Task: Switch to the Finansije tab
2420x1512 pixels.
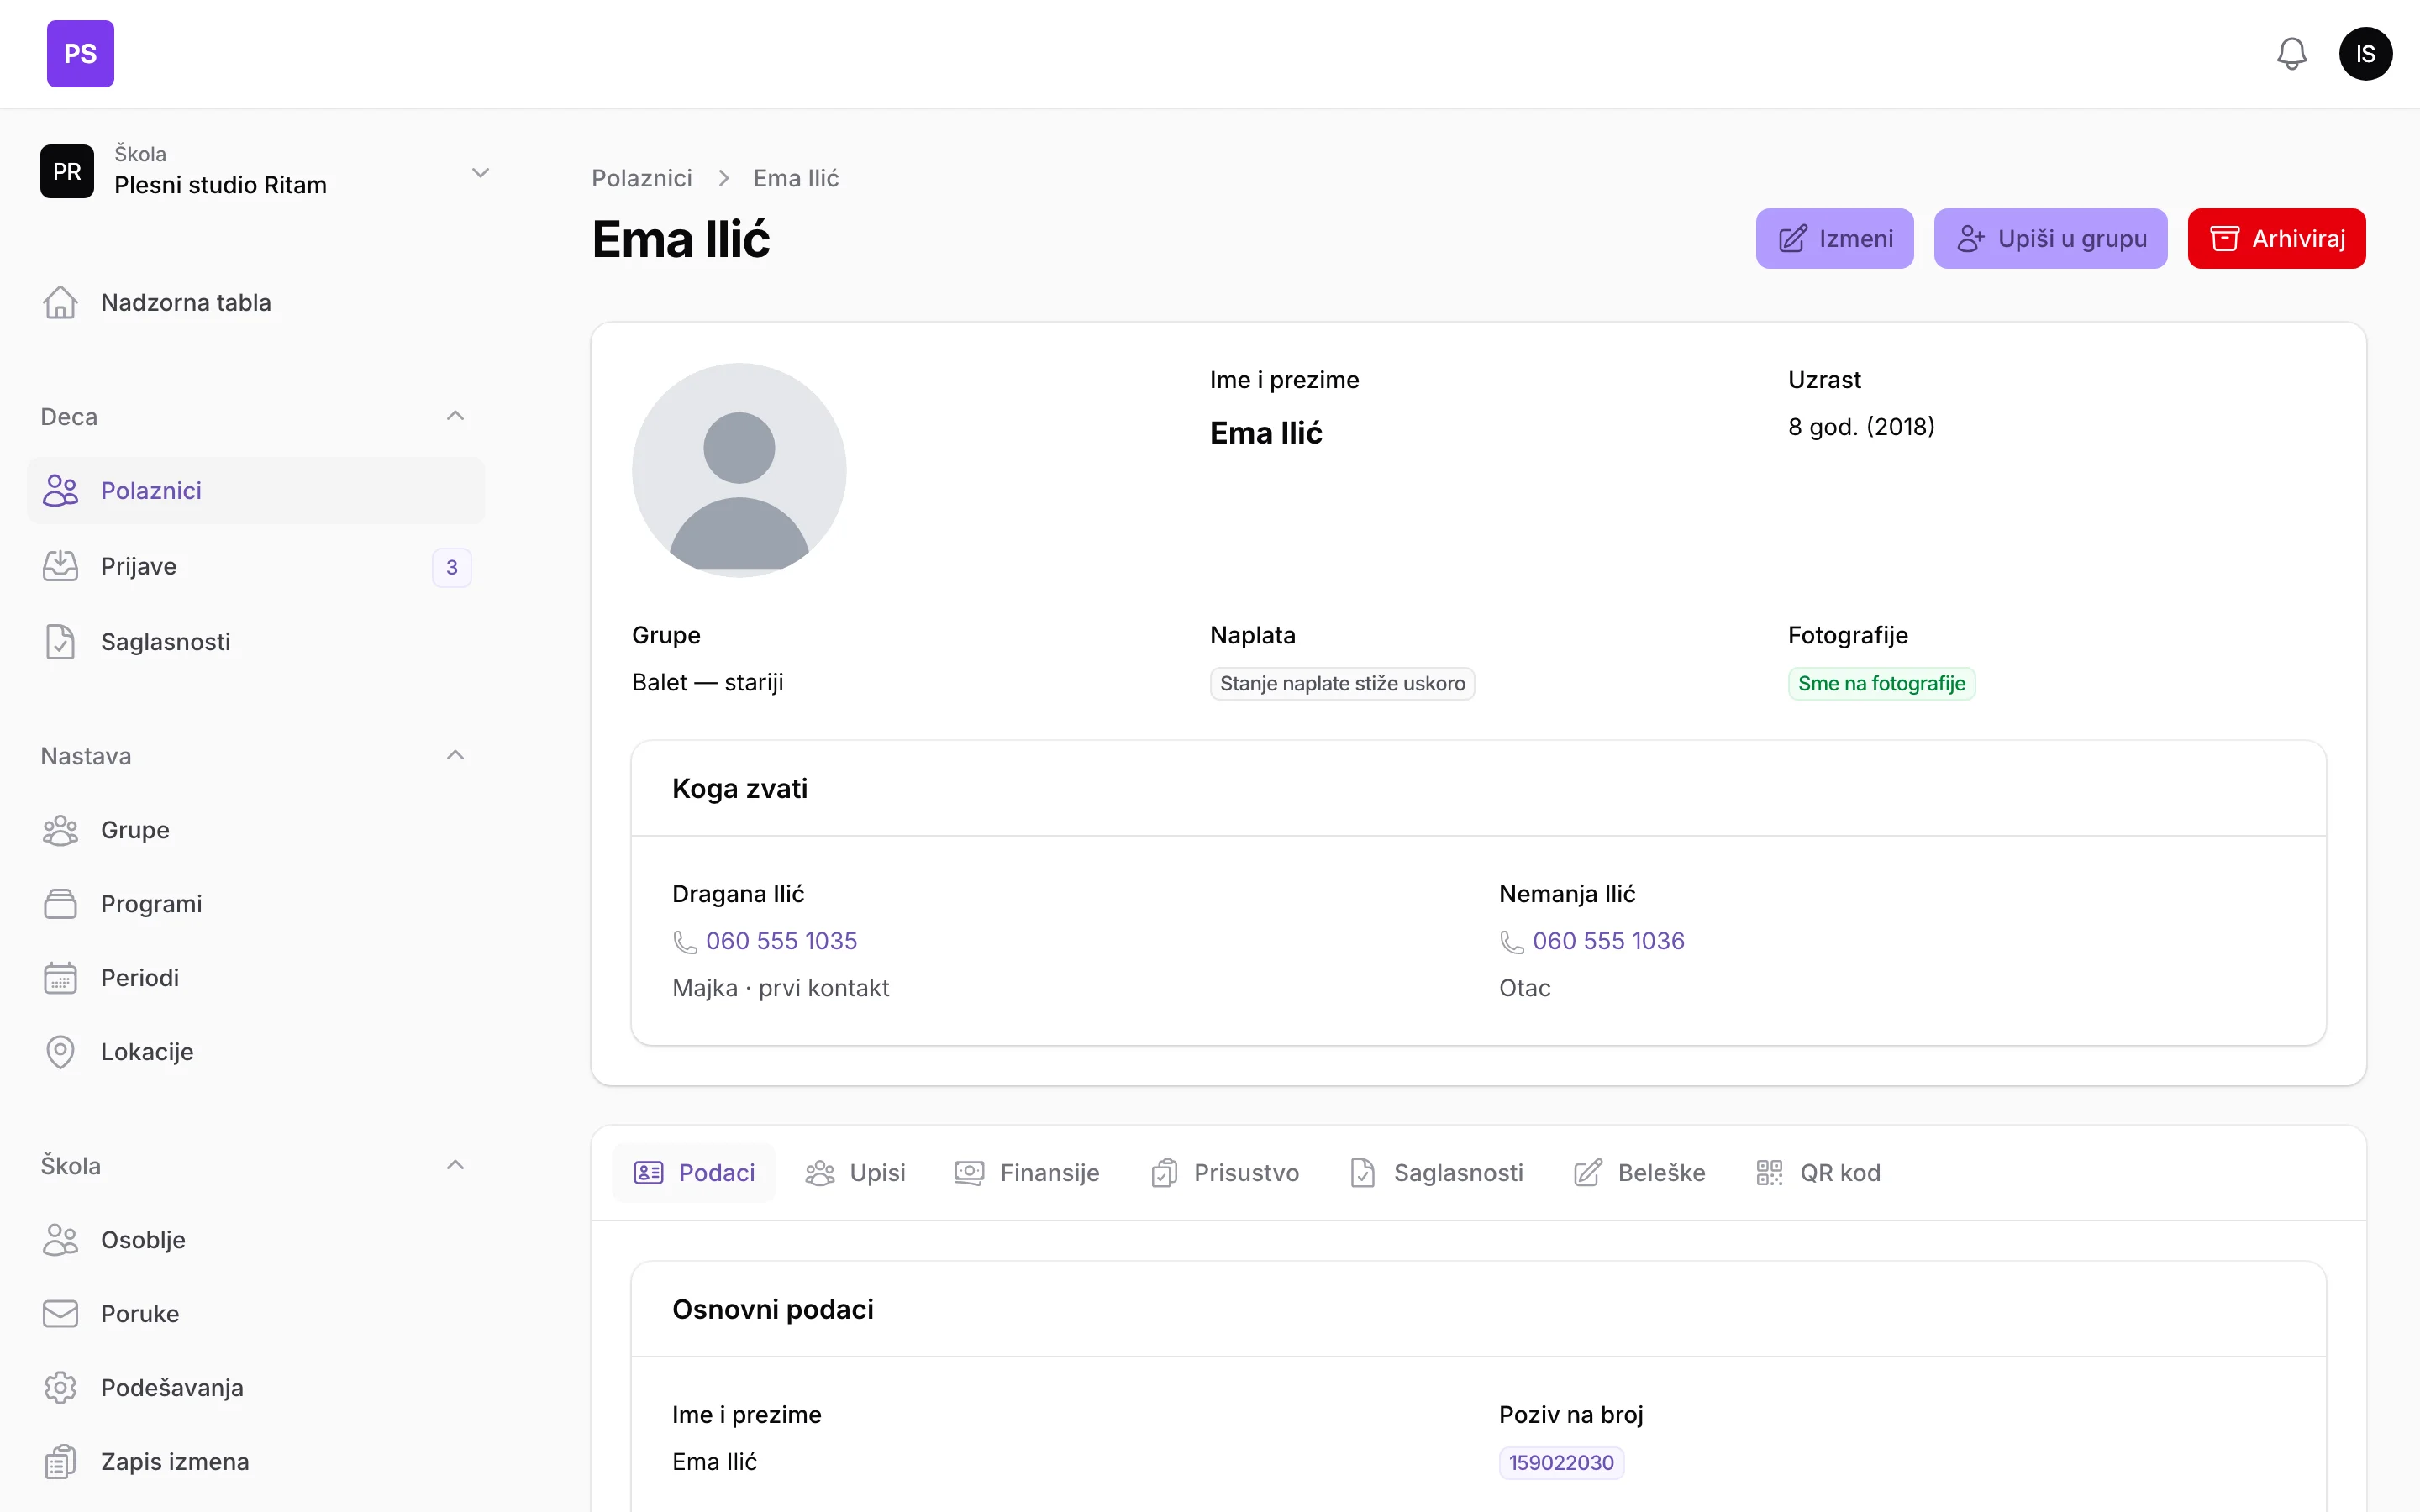Action: (1027, 1173)
